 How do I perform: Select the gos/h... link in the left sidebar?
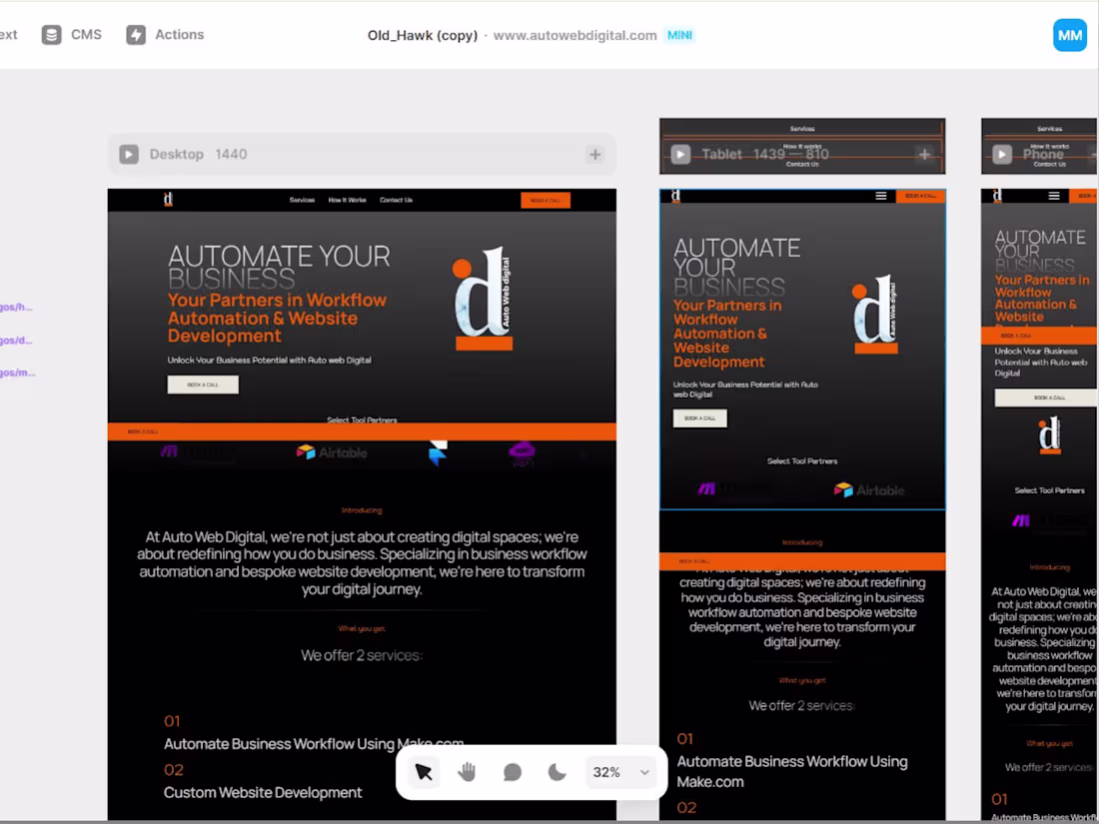(x=13, y=307)
